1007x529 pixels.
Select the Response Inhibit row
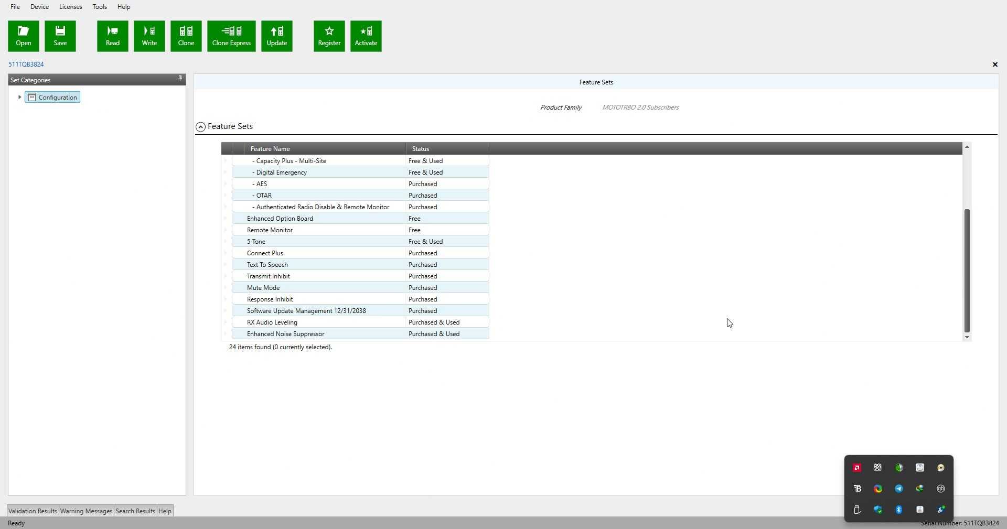pos(360,299)
